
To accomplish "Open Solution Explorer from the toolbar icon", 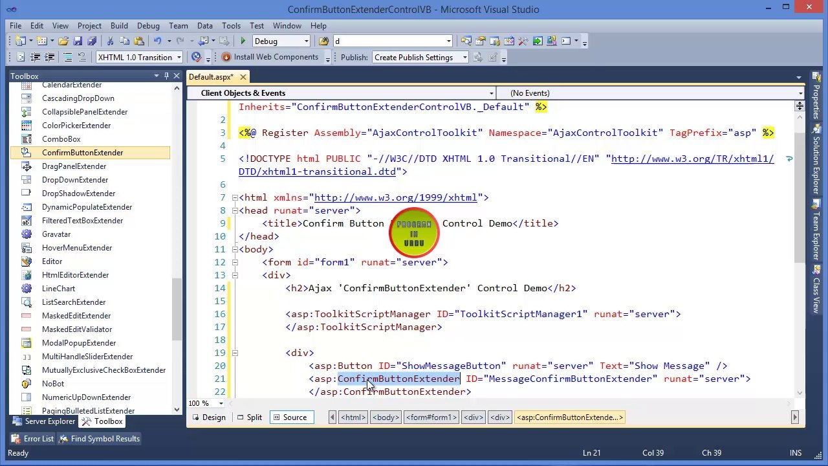I will pos(466,41).
